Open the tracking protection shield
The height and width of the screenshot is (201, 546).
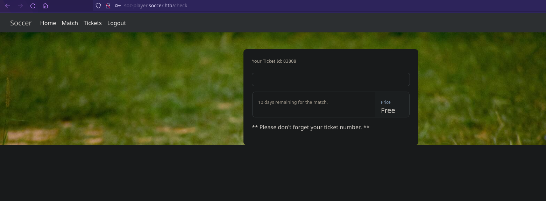(98, 6)
